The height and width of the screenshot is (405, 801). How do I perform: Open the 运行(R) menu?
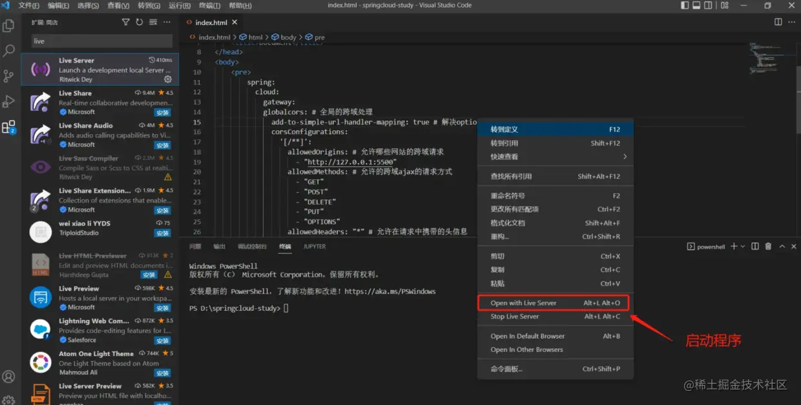(180, 5)
